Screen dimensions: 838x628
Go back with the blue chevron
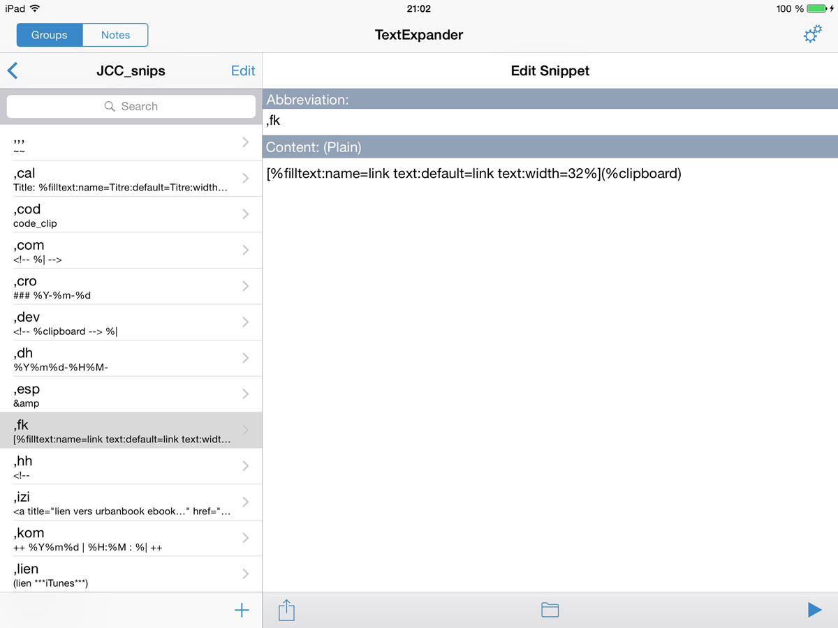(x=12, y=70)
